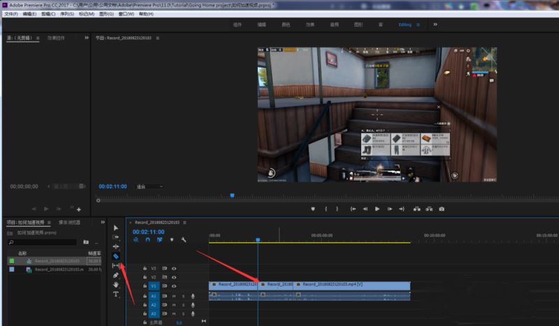Select the Ripple Edit tool
The width and height of the screenshot is (559, 326).
coord(116,246)
